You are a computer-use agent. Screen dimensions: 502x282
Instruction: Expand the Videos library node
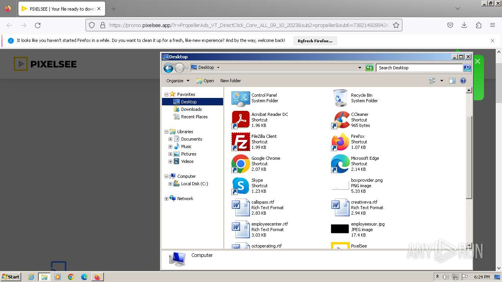(x=170, y=161)
